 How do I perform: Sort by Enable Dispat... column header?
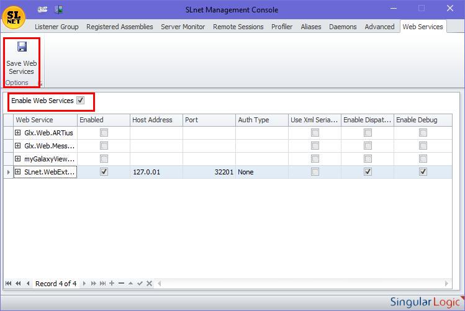368,120
